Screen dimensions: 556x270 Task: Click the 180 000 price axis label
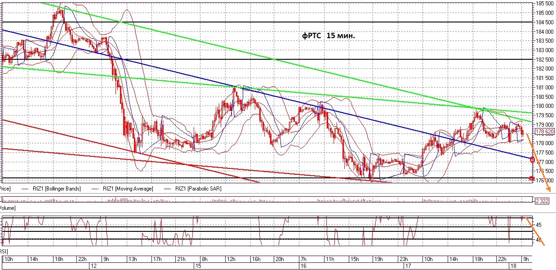545,106
